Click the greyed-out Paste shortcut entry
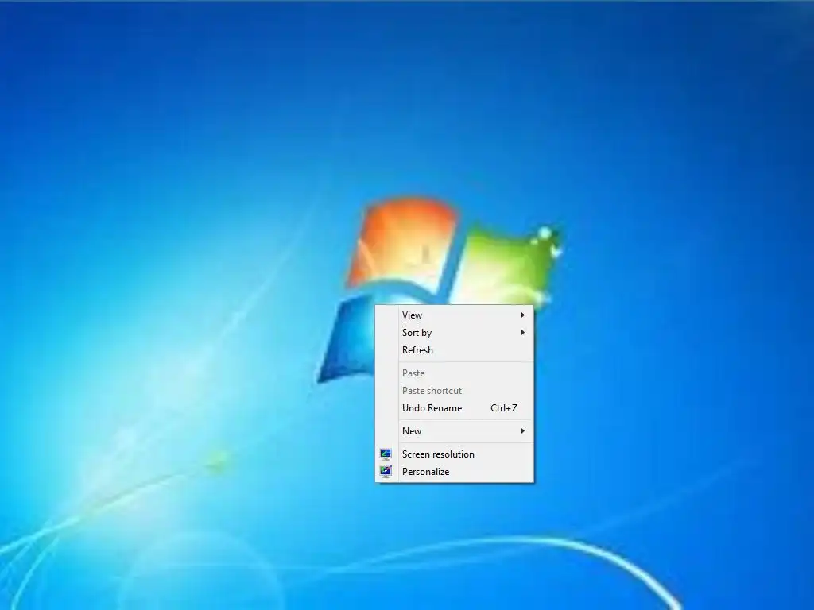Screen dimensions: 814x610 [454, 391]
